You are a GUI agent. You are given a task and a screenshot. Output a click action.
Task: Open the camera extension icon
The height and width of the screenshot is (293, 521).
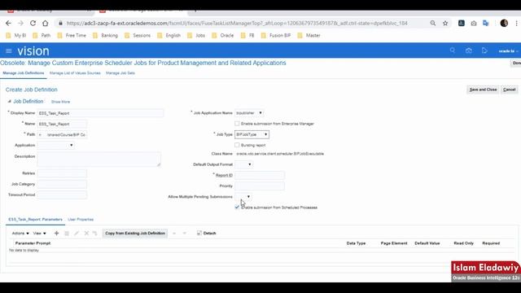click(x=474, y=24)
